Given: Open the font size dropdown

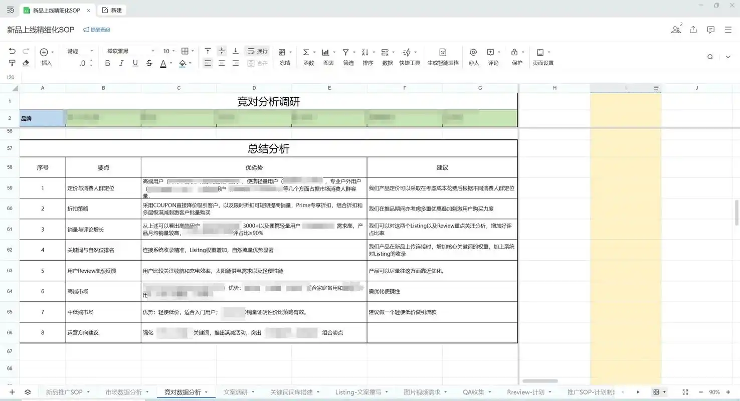Looking at the screenshot, I should tap(174, 51).
